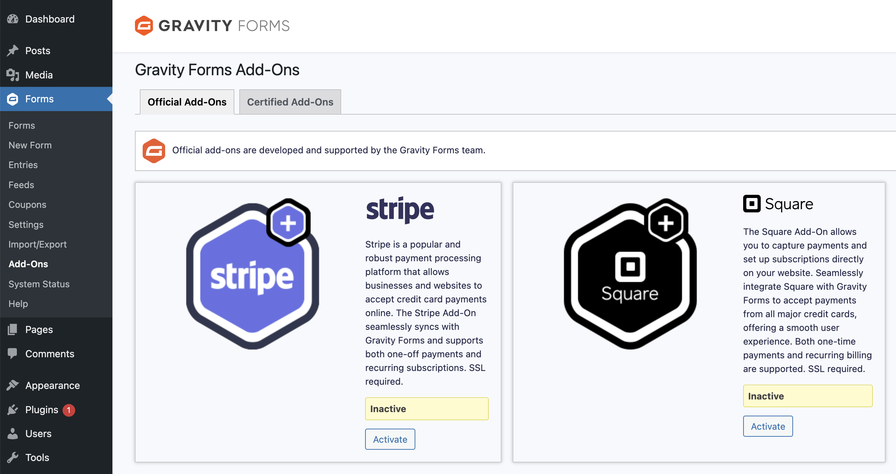Open System Status submenu link
The image size is (896, 474).
click(x=39, y=284)
